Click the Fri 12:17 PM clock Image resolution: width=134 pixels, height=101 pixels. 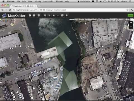(x=114, y=1)
